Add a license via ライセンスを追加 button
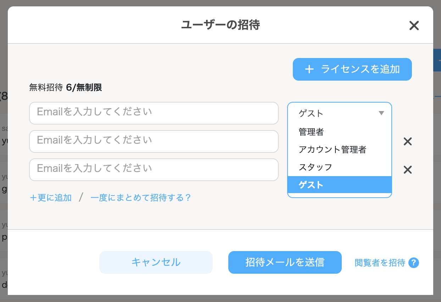This screenshot has width=441, height=302. [352, 69]
